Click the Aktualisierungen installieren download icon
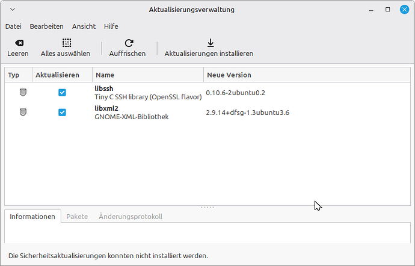The height and width of the screenshot is (266, 415). tap(210, 43)
